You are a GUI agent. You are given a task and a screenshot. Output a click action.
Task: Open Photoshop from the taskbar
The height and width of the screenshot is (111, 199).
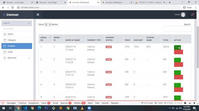(46, 108)
